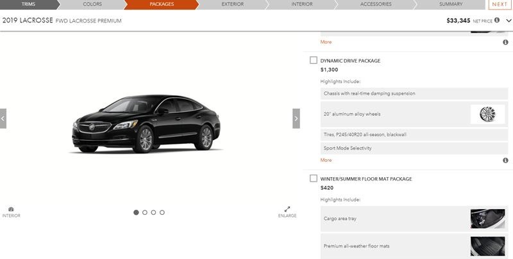
Task: Click the NEXT button
Action: point(500,4)
